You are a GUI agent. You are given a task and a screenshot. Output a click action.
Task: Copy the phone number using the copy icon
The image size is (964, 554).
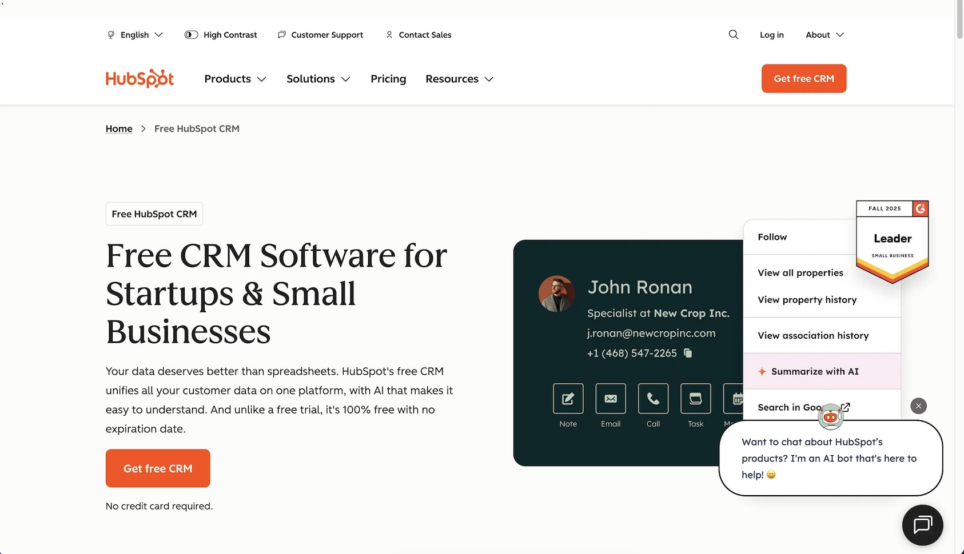point(687,353)
